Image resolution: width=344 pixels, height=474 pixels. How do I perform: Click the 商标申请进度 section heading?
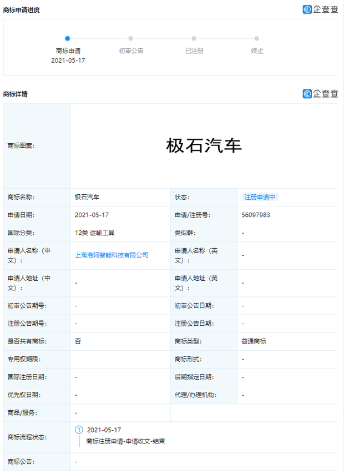coord(22,10)
